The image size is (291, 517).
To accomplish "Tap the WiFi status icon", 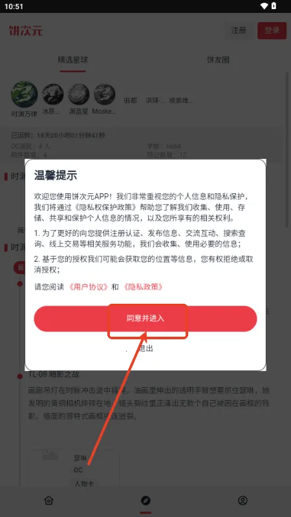I will (x=264, y=6).
